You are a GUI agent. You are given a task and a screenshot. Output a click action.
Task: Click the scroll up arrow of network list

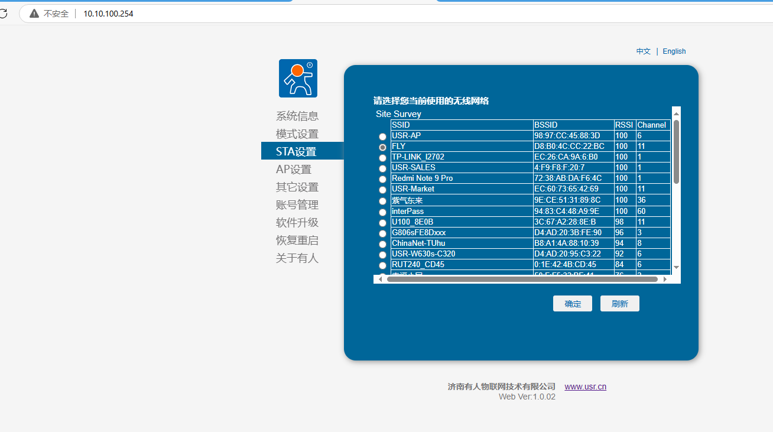[x=676, y=112]
